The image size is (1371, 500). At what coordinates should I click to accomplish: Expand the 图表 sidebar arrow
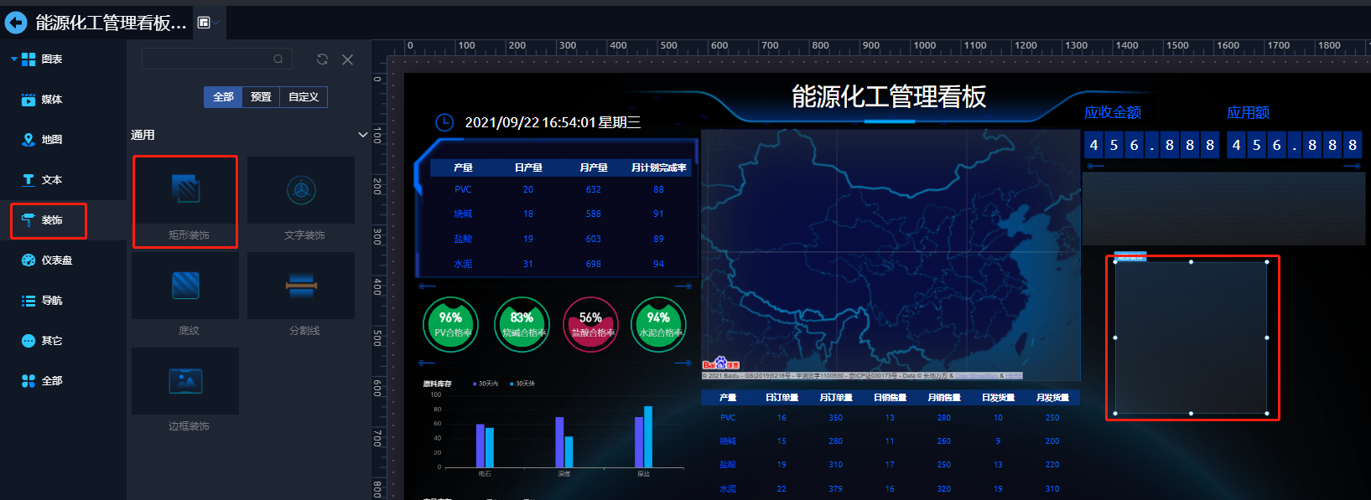tap(13, 59)
